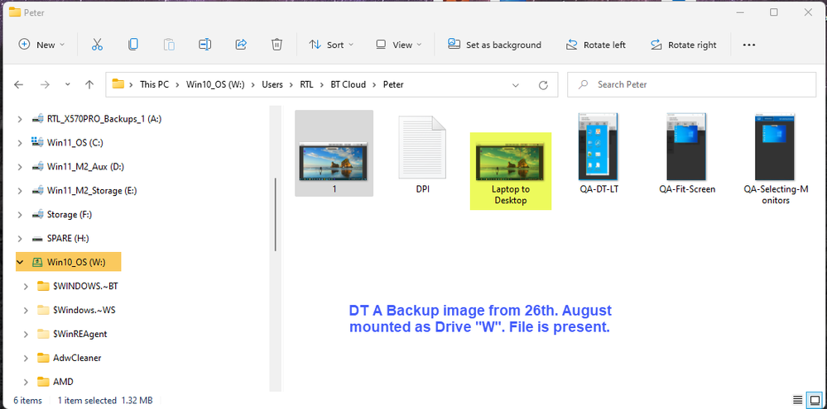Open the View layout dropdown

[398, 45]
